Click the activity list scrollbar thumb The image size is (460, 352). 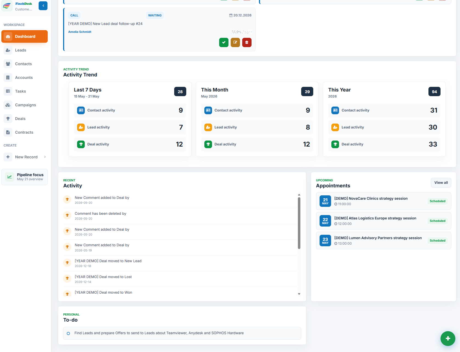[x=299, y=223]
